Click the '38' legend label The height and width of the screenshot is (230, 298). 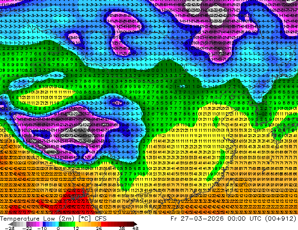122,228
